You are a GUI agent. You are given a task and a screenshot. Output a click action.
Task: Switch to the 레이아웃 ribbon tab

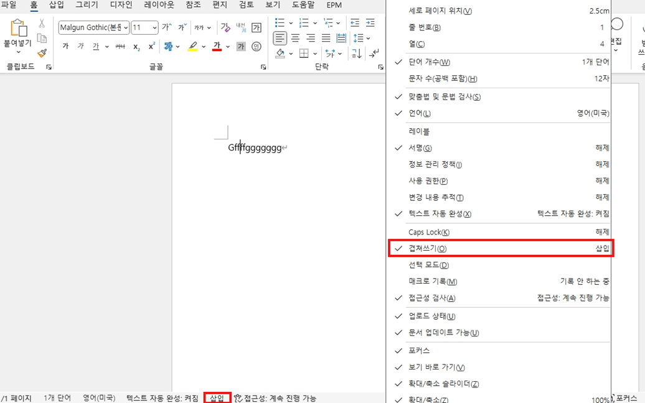159,5
